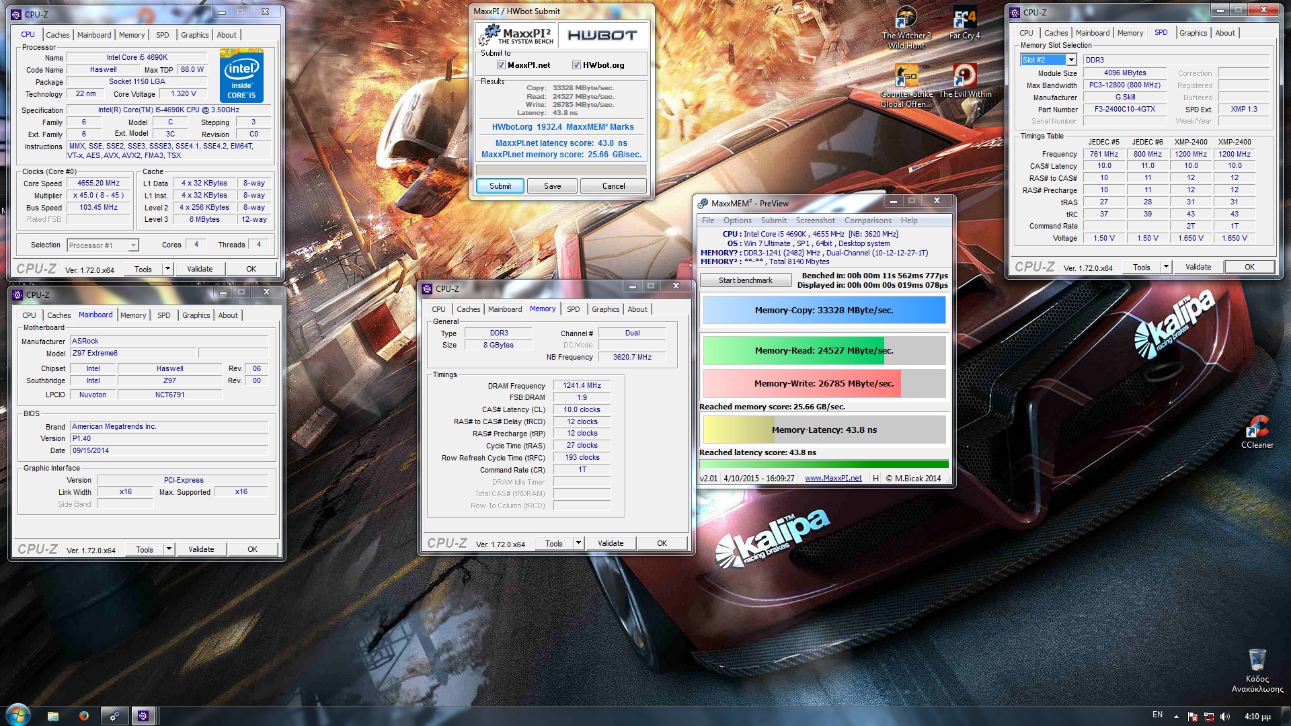Open the Comparisons menu in MaxxMEM
This screenshot has height=726, width=1291.
click(867, 220)
